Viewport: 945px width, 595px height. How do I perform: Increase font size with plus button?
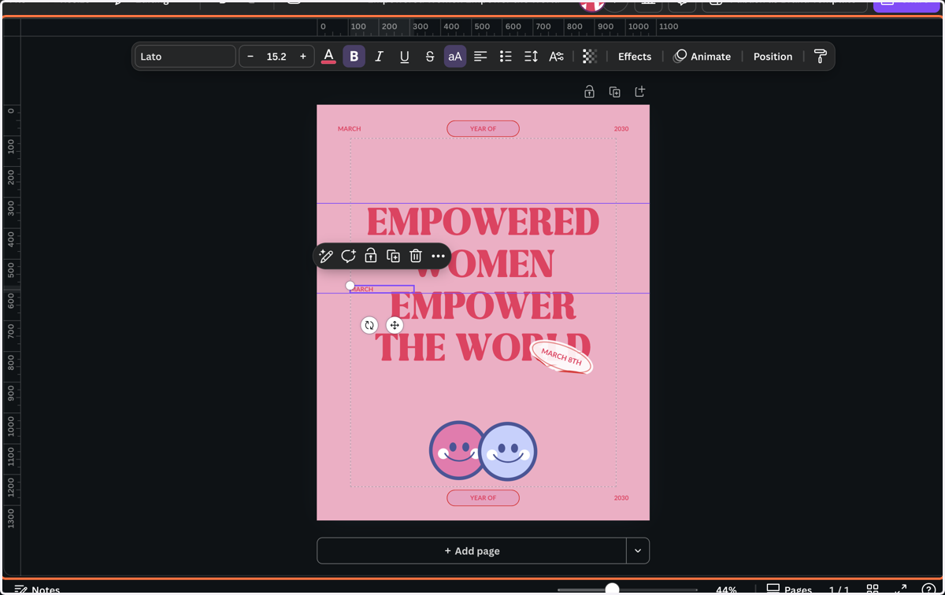[302, 57]
